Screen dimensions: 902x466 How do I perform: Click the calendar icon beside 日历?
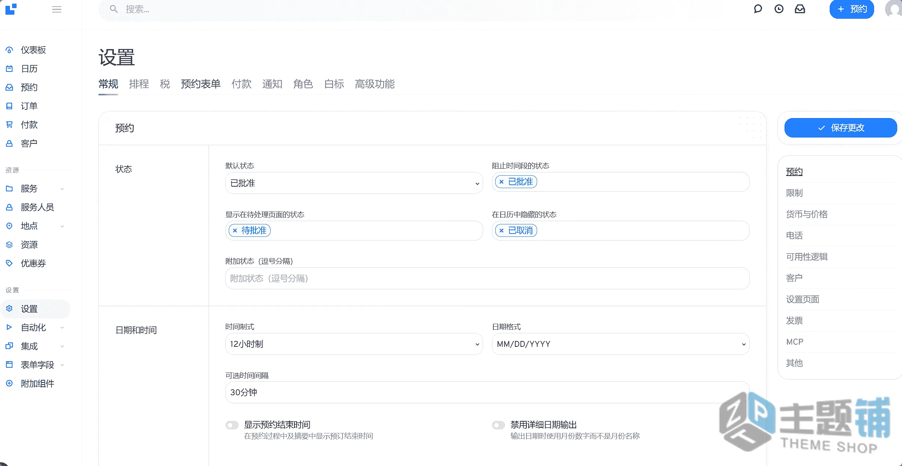(x=10, y=69)
